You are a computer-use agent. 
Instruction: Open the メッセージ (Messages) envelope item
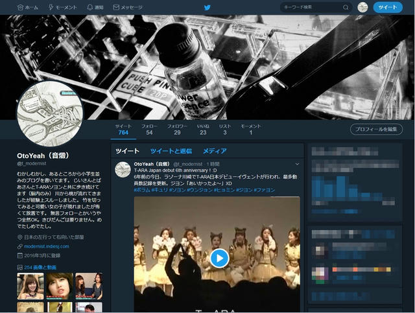[x=128, y=7]
